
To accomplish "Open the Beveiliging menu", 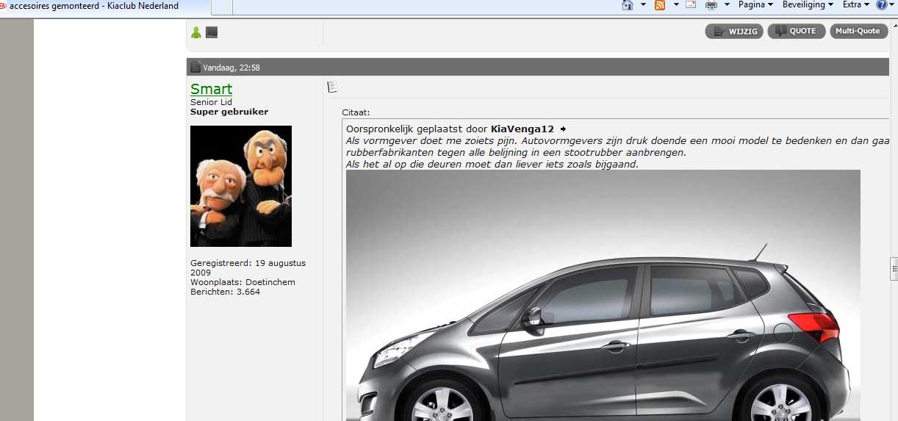I will coord(808,5).
